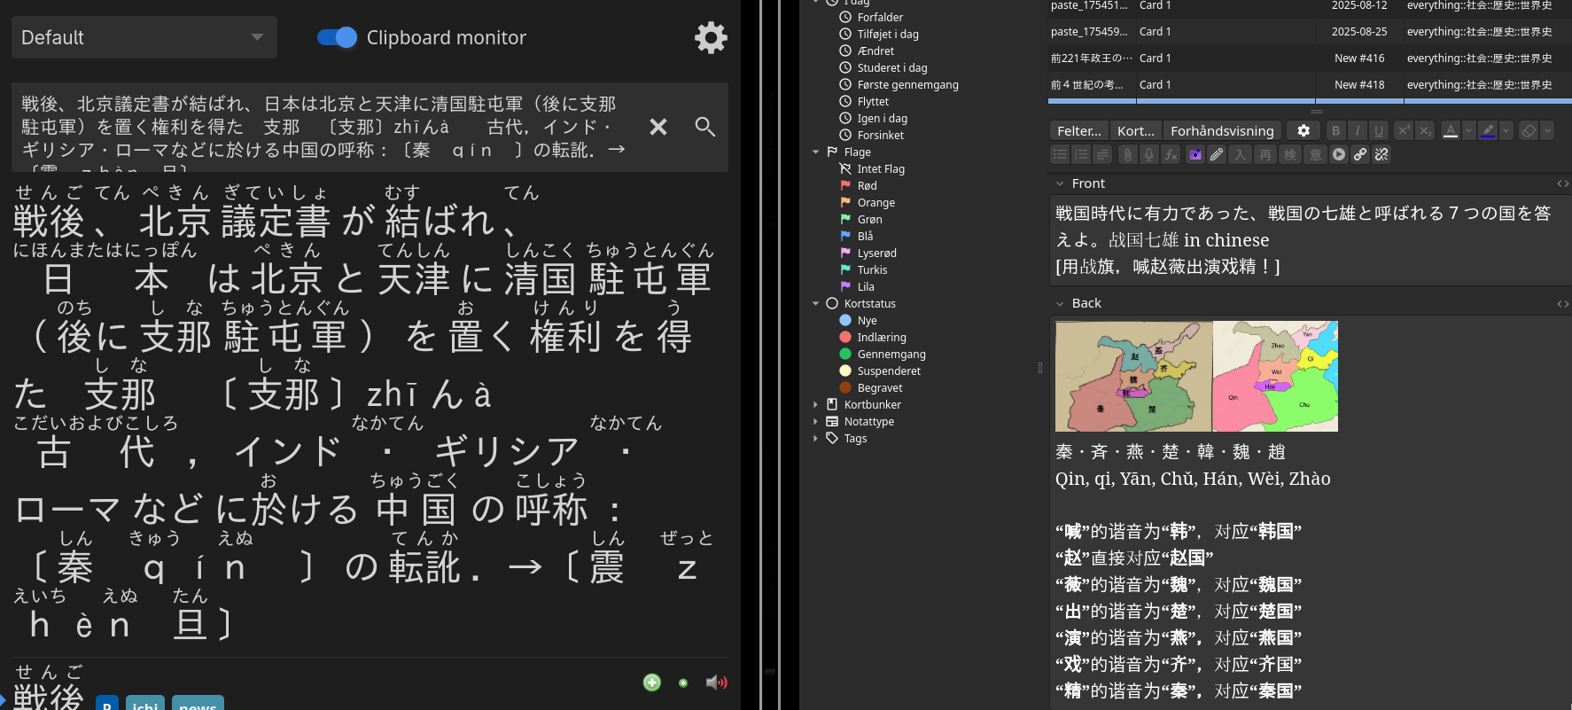
Task: Click in the Front field text
Action: (x=1311, y=240)
